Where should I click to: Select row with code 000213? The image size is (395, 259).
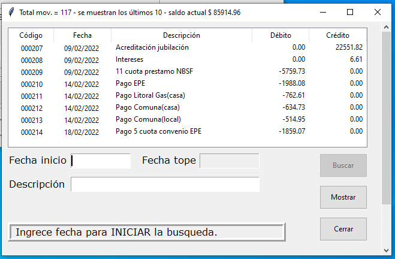tap(188, 120)
